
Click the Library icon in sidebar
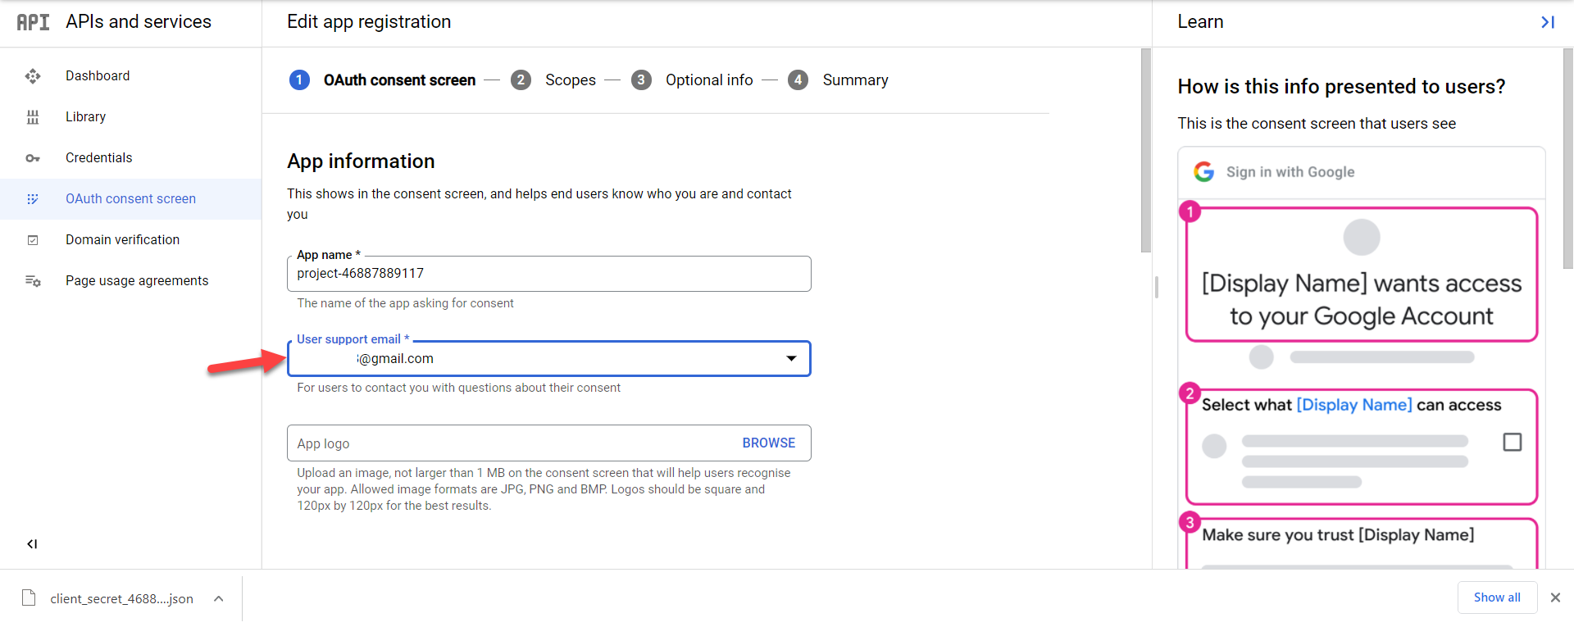tap(33, 117)
